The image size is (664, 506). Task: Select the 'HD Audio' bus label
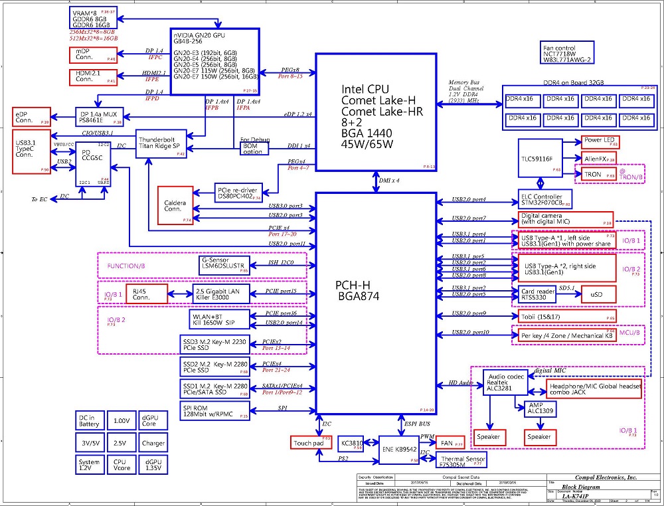pyautogui.click(x=461, y=383)
